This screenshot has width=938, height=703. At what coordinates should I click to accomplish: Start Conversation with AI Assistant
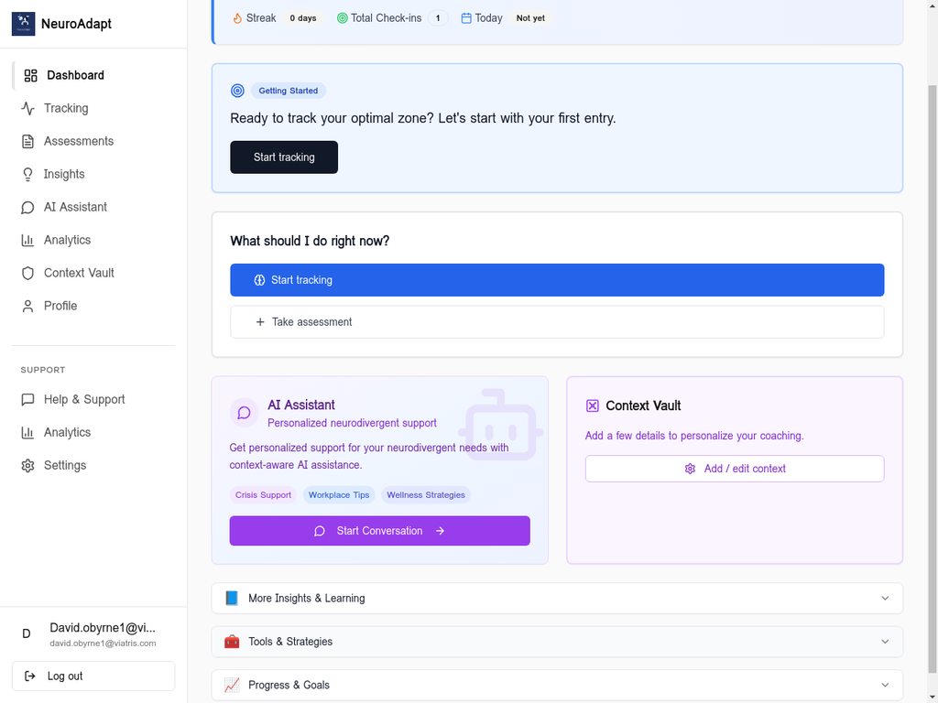coord(379,531)
